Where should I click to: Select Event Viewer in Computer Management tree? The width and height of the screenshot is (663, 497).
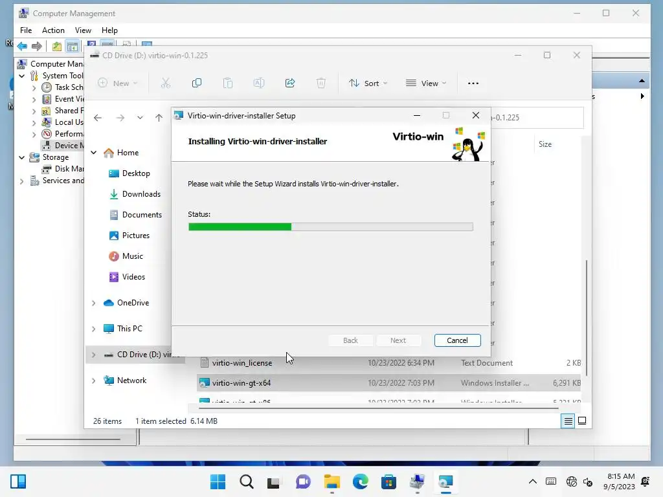click(63, 99)
